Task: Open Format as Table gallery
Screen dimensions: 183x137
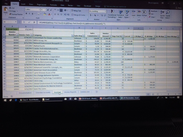Action: coord(120,14)
